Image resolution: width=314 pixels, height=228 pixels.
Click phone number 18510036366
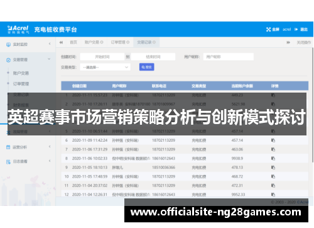point(163,168)
